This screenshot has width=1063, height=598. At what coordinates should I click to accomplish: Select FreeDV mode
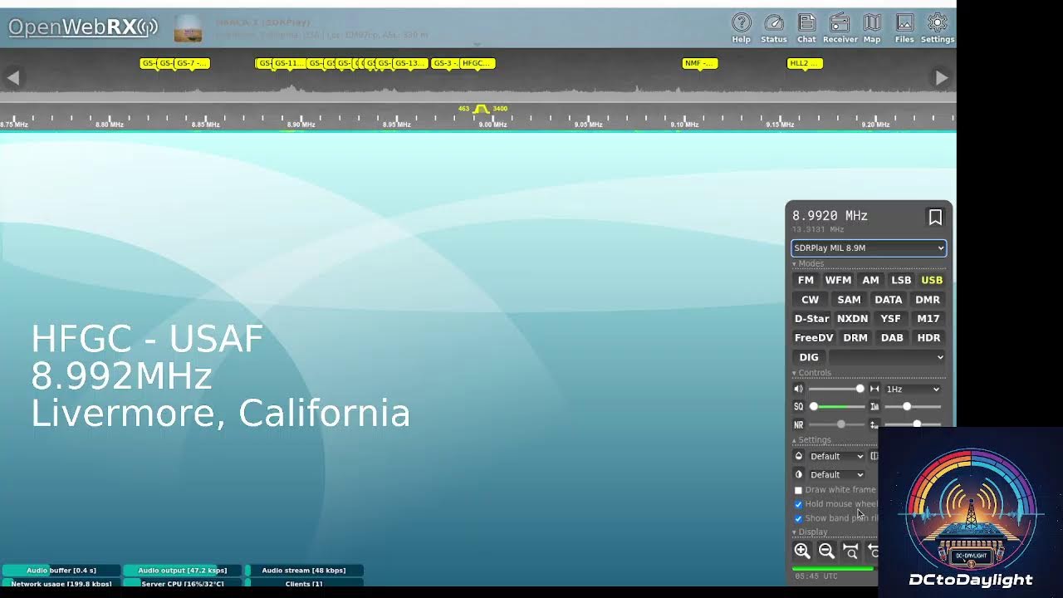[x=814, y=338]
